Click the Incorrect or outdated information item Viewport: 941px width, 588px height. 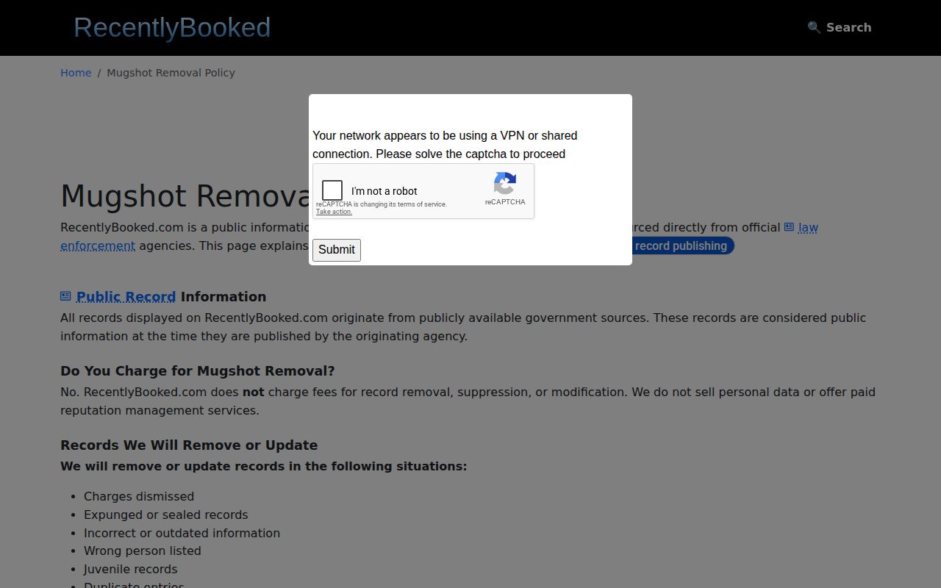coord(182,534)
